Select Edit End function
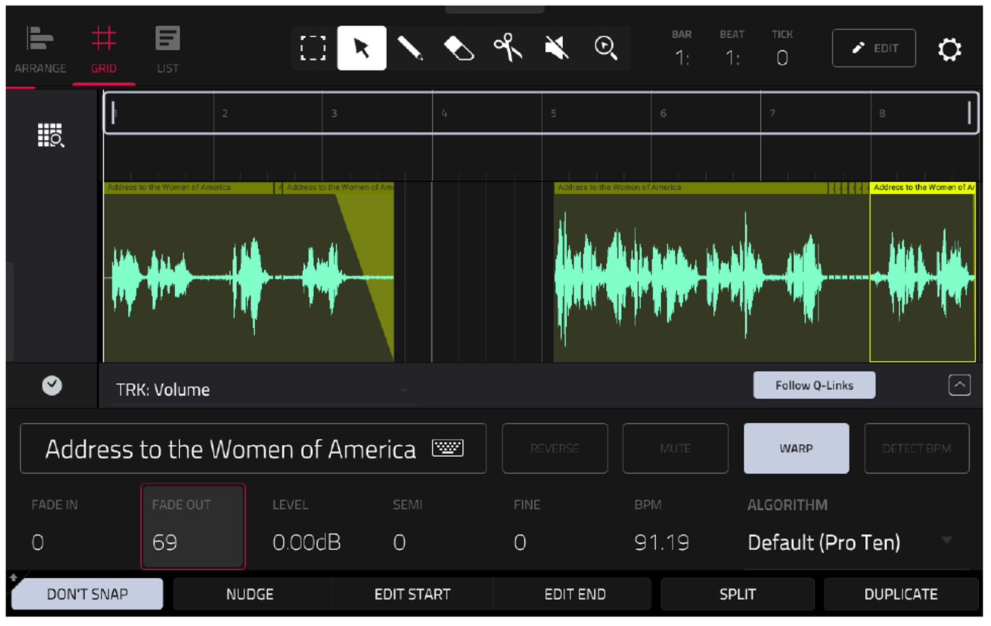Image resolution: width=991 pixels, height=626 pixels. (x=575, y=594)
